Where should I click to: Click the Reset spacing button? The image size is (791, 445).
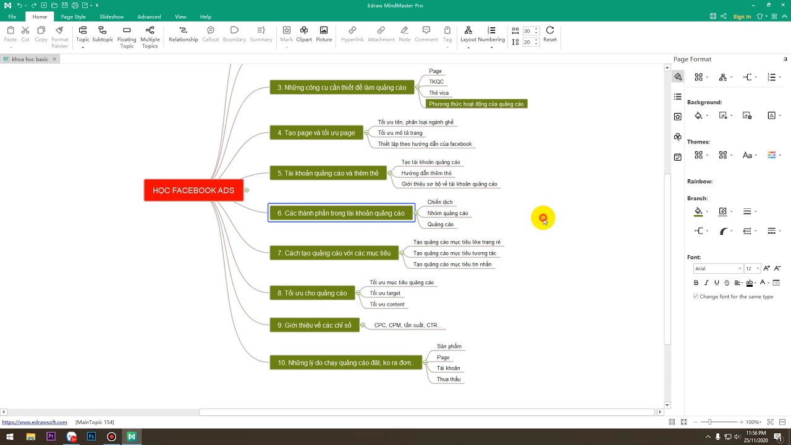tap(550, 34)
